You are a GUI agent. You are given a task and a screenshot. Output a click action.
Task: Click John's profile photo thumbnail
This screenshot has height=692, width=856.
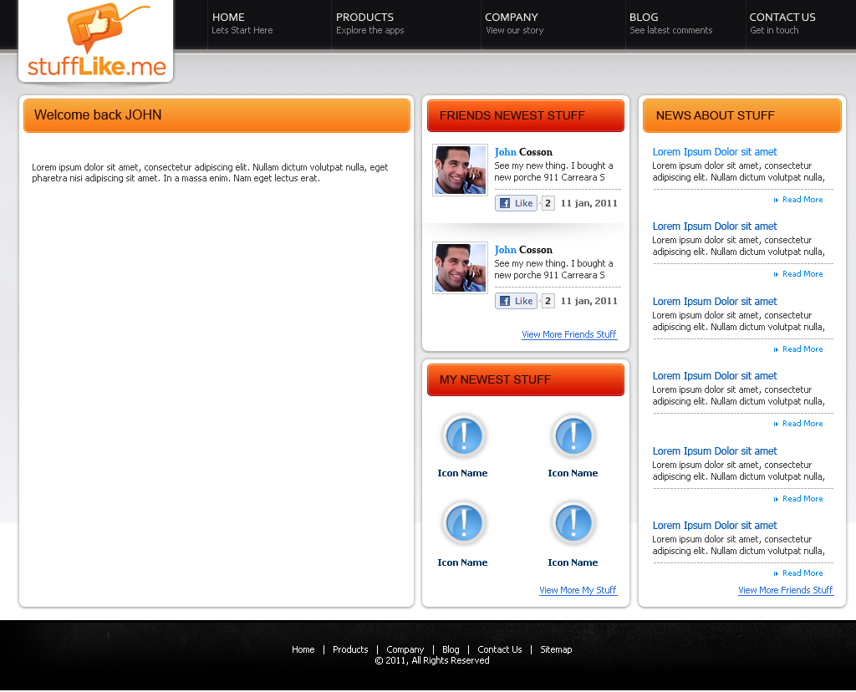[459, 170]
